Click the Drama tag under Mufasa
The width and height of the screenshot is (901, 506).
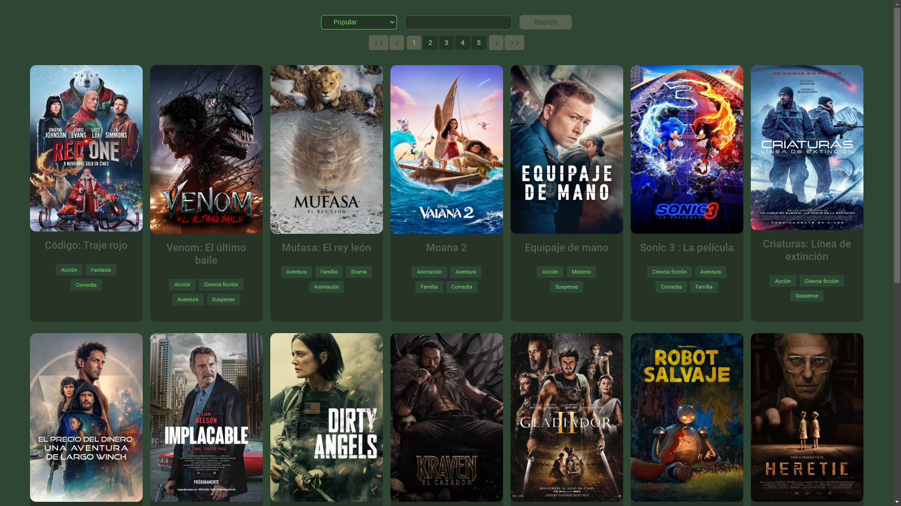[x=359, y=272]
